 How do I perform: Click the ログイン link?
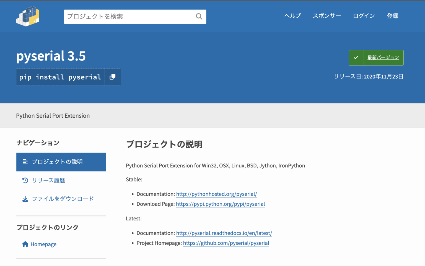(364, 16)
